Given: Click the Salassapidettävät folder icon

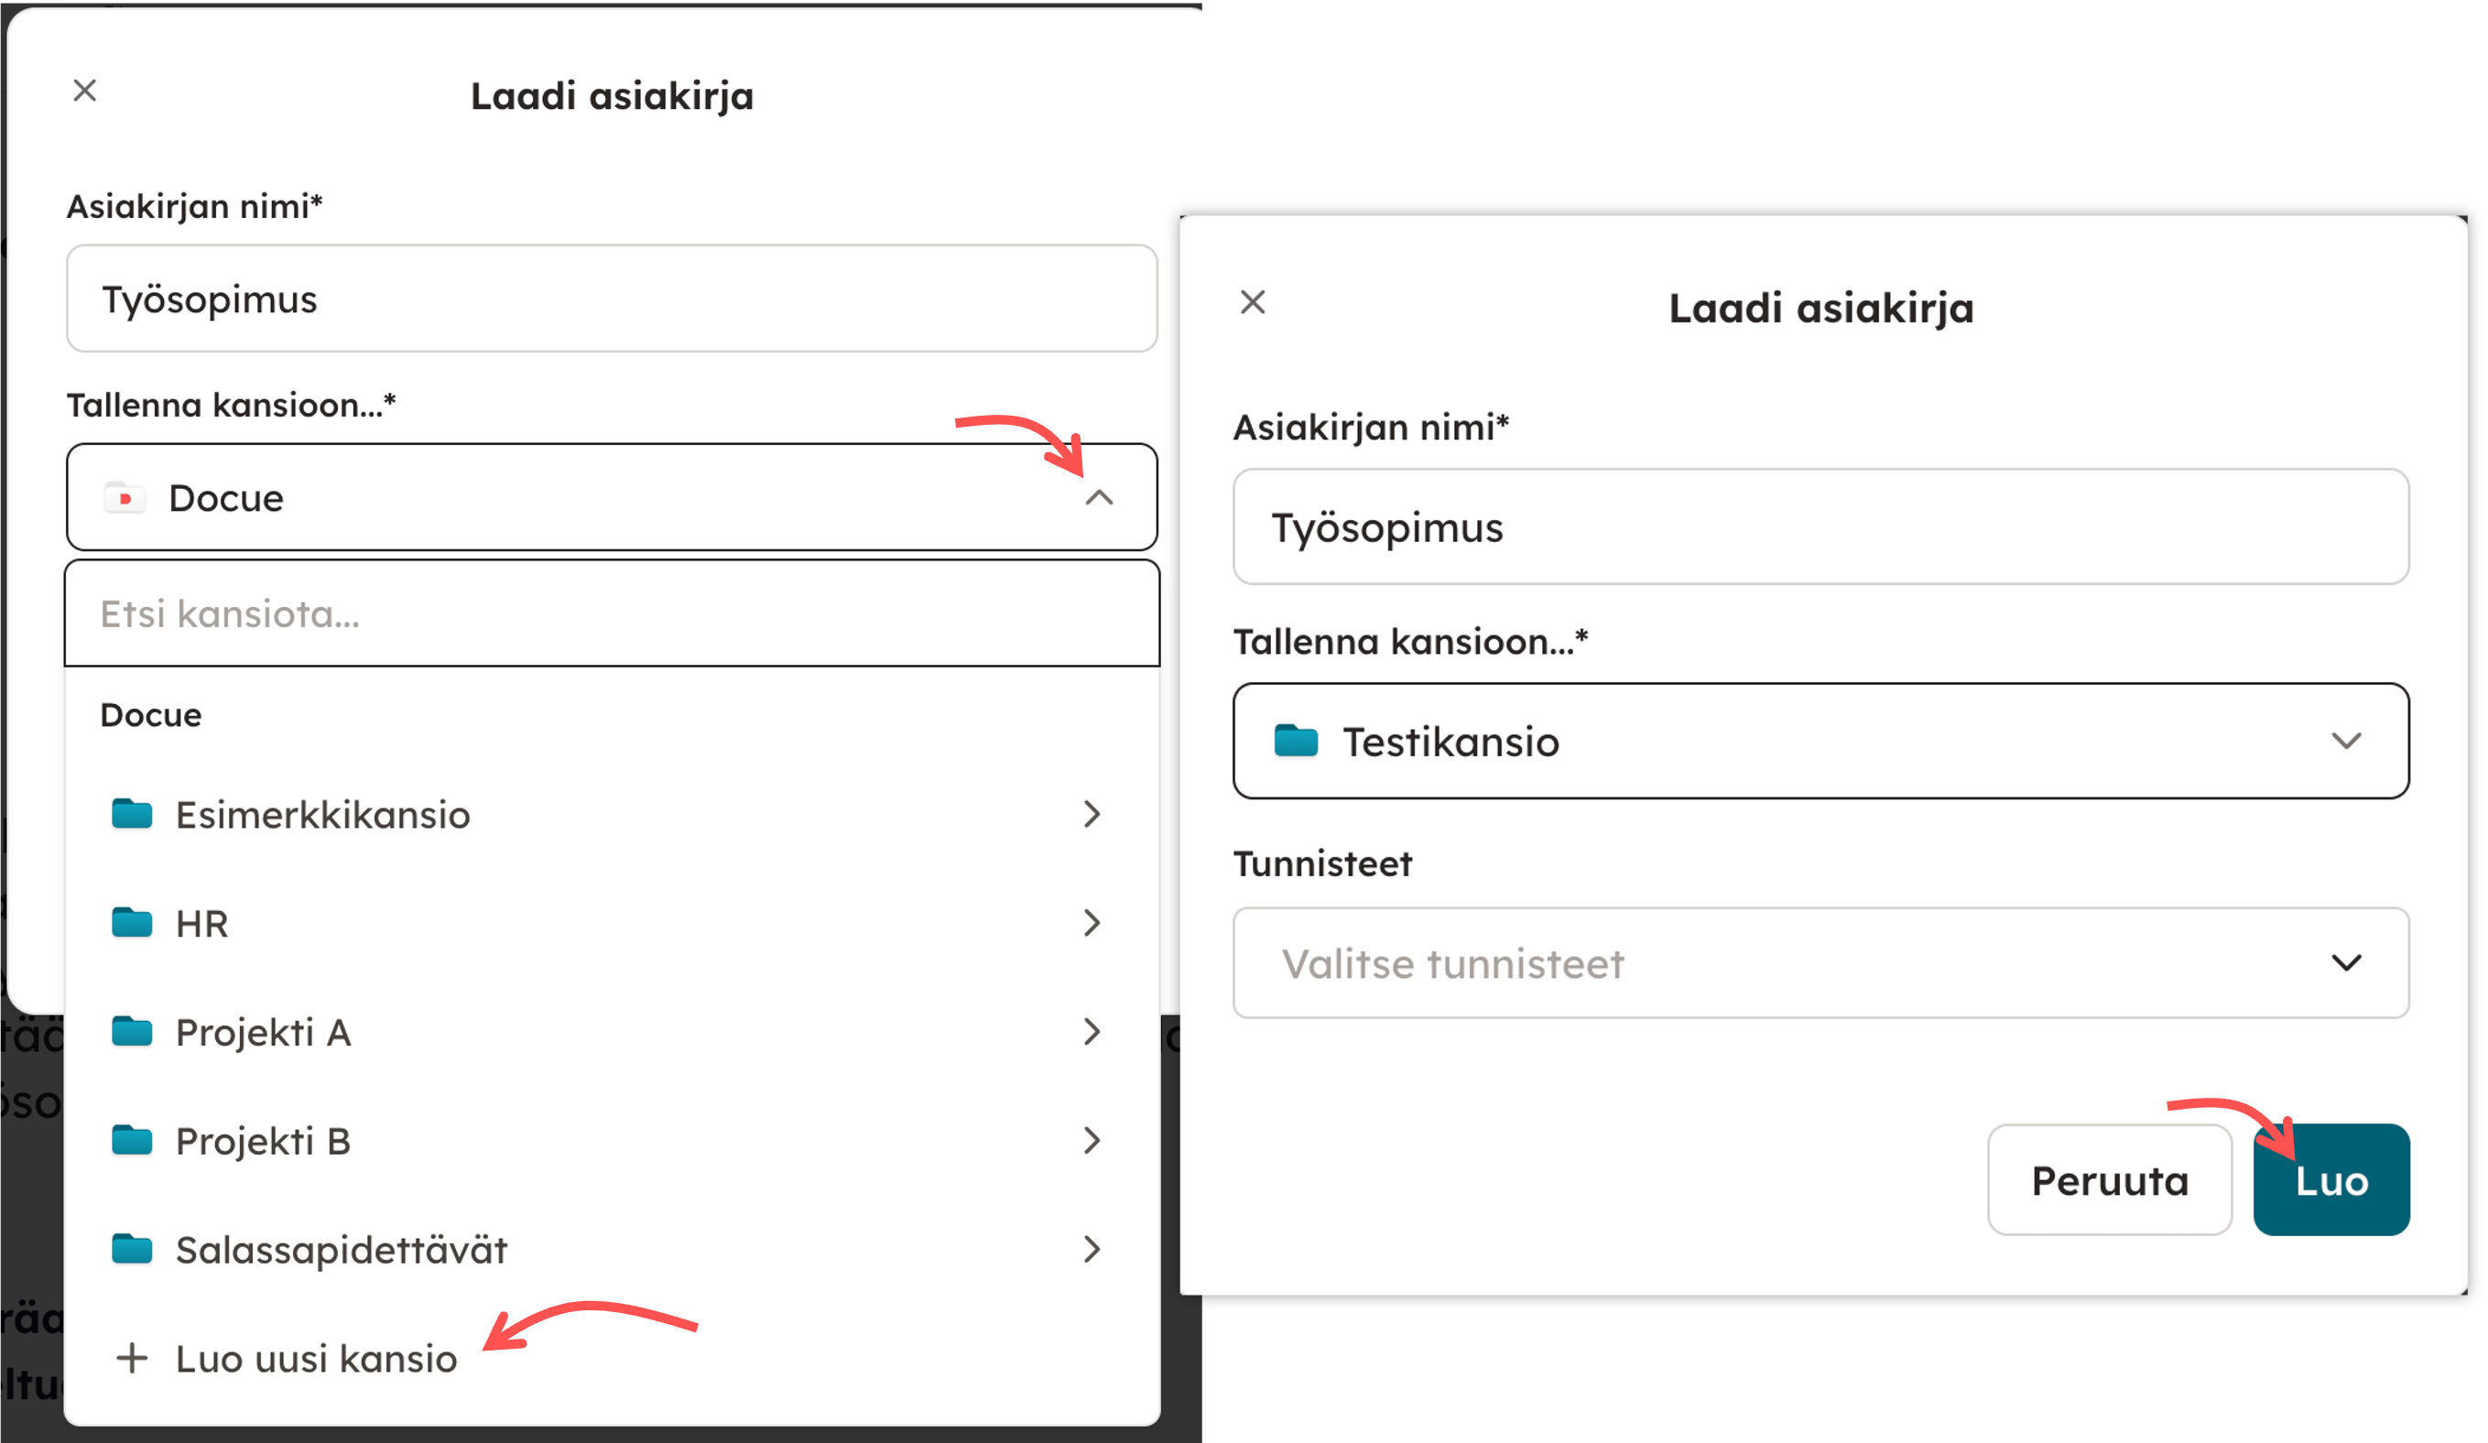Looking at the screenshot, I should click(131, 1250).
